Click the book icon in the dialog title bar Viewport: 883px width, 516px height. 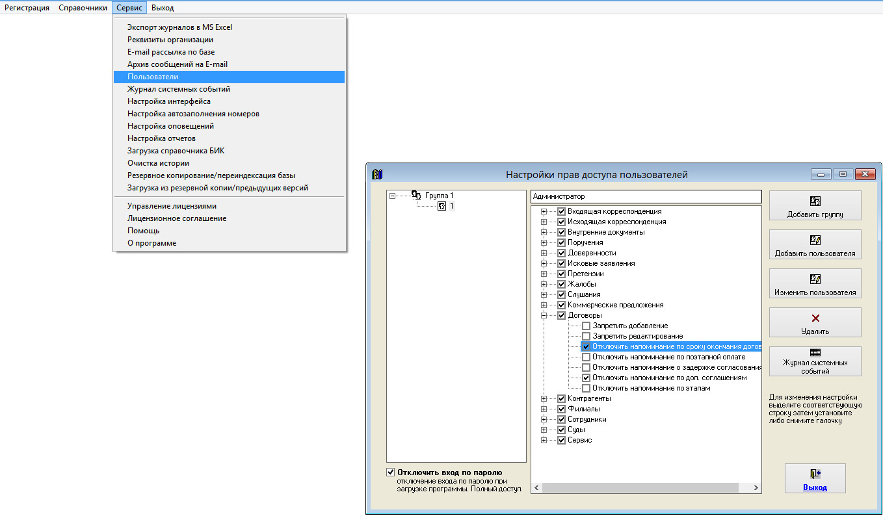(377, 174)
